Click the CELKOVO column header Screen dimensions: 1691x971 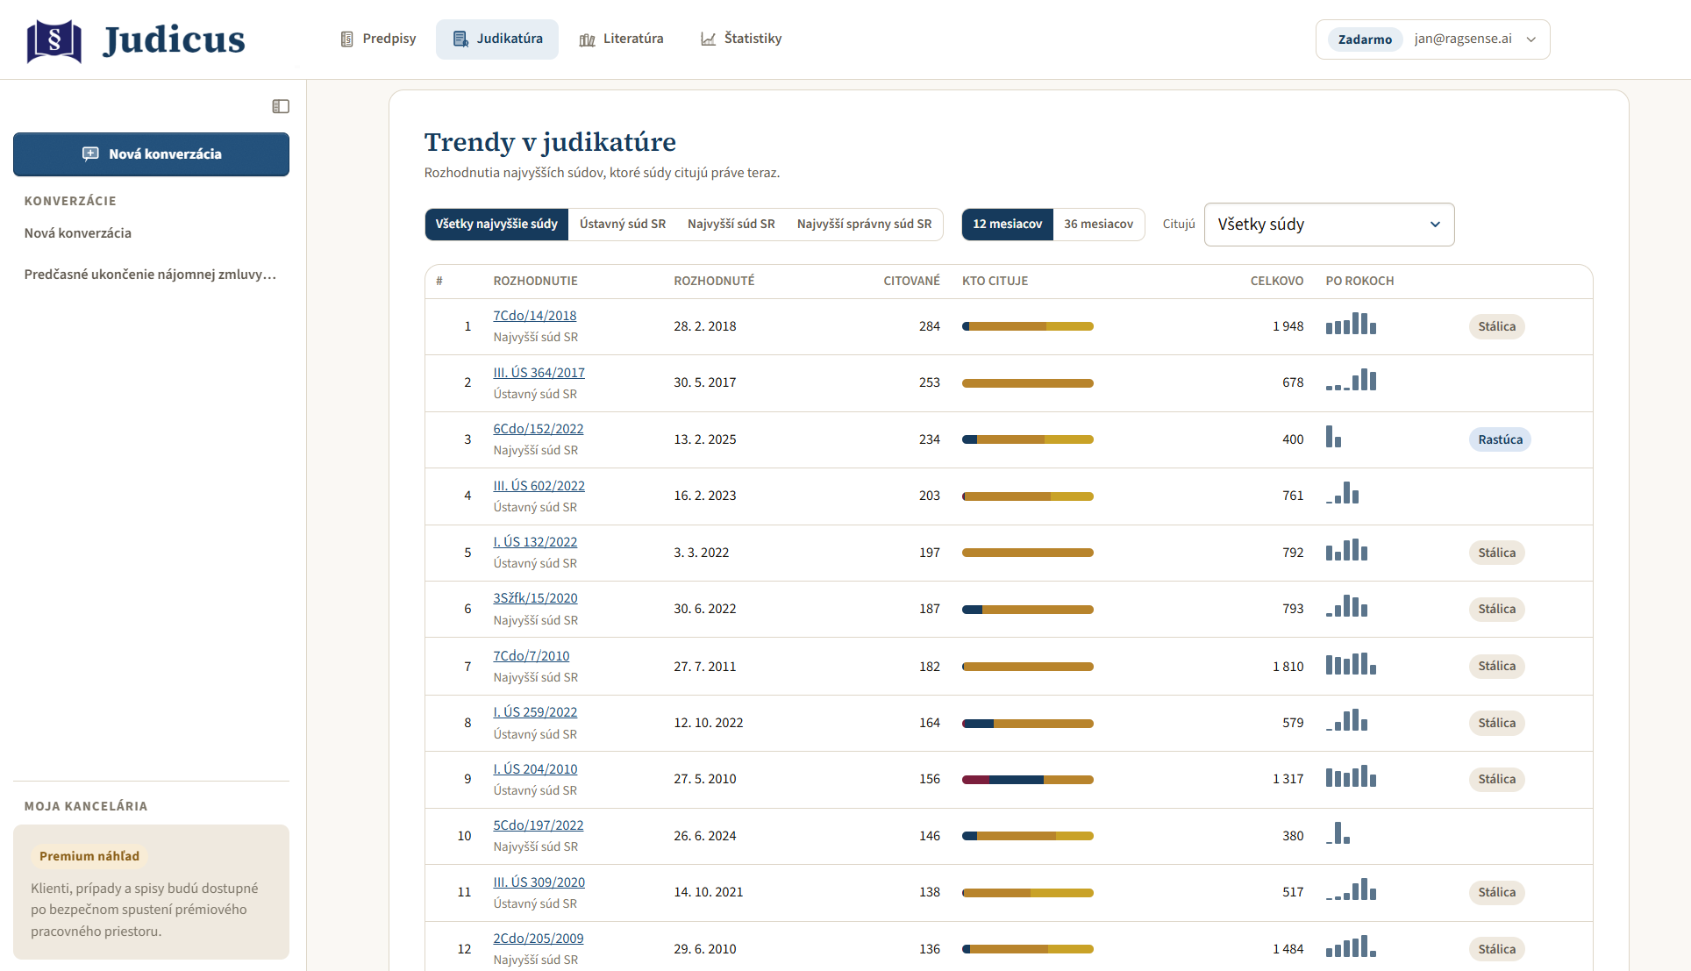click(1277, 282)
